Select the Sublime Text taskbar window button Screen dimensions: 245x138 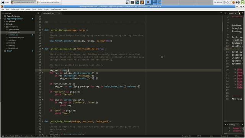(23, 2)
